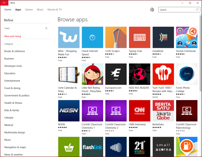
Task: Open the Yum-Yum! recipes chef hat icon
Action: 163,74
